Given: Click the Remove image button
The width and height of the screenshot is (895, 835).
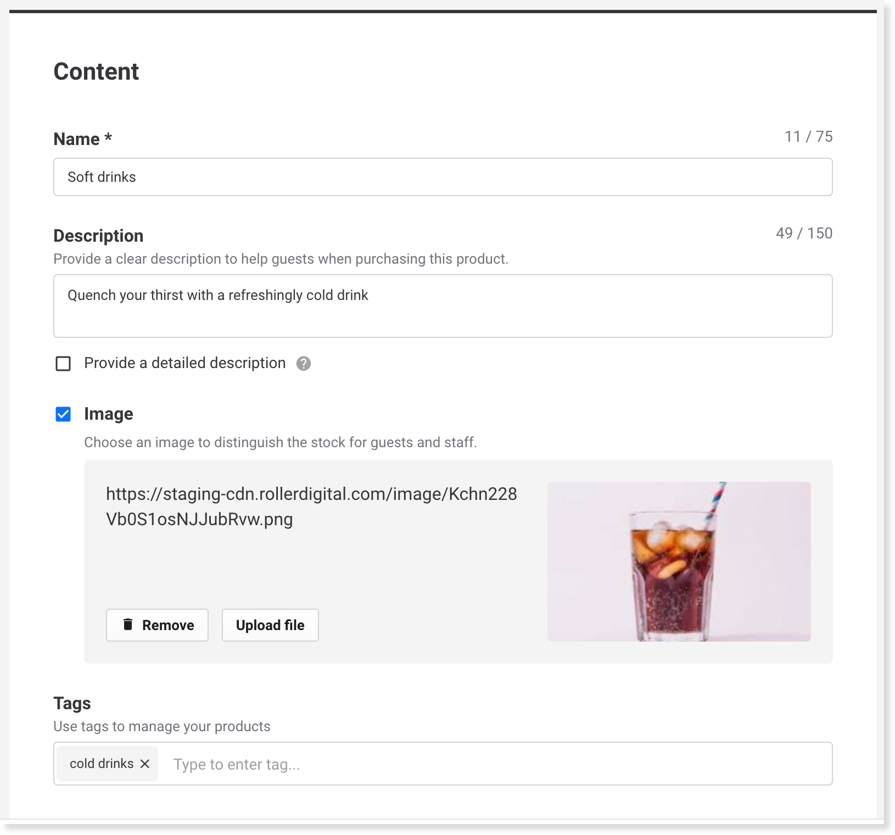Looking at the screenshot, I should pos(157,625).
